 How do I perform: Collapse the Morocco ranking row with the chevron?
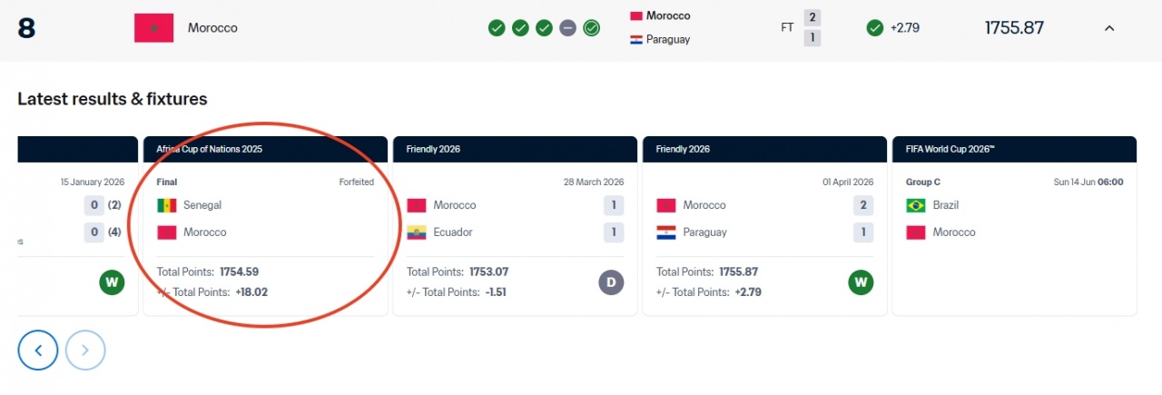[1108, 28]
